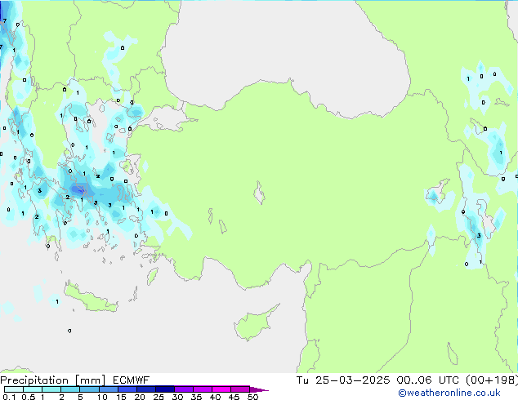Click the "30" legend scale label
The width and height of the screenshot is (518, 400).
pyautogui.click(x=177, y=397)
